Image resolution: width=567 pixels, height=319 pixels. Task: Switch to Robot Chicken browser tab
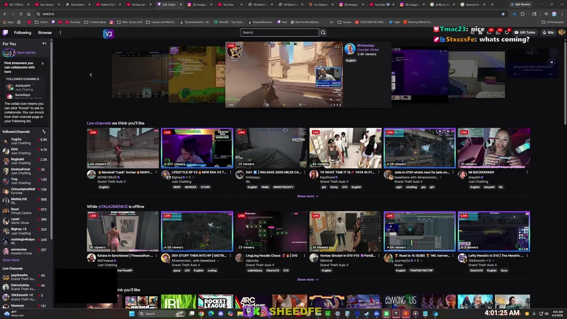click(108, 4)
